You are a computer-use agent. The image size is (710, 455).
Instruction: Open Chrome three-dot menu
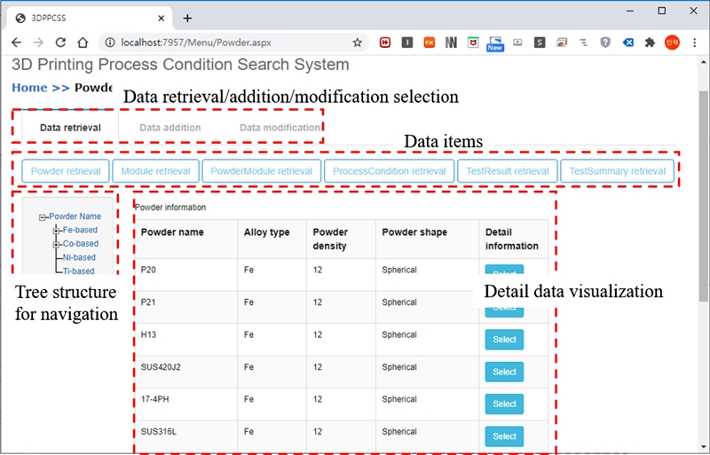[693, 42]
